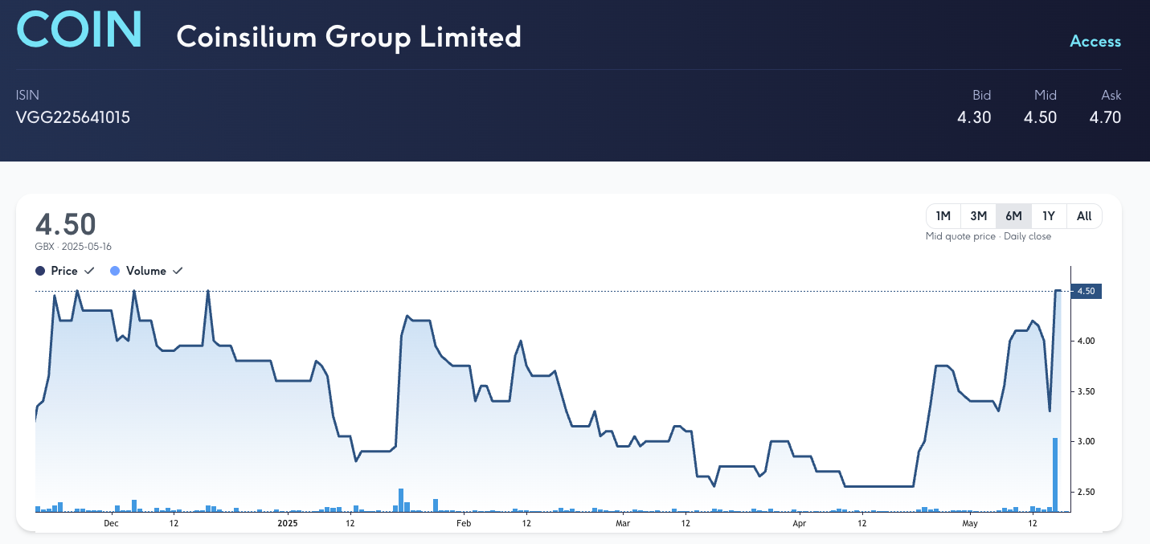Click the Dec x-axis label
The width and height of the screenshot is (1150, 544).
[x=111, y=523]
